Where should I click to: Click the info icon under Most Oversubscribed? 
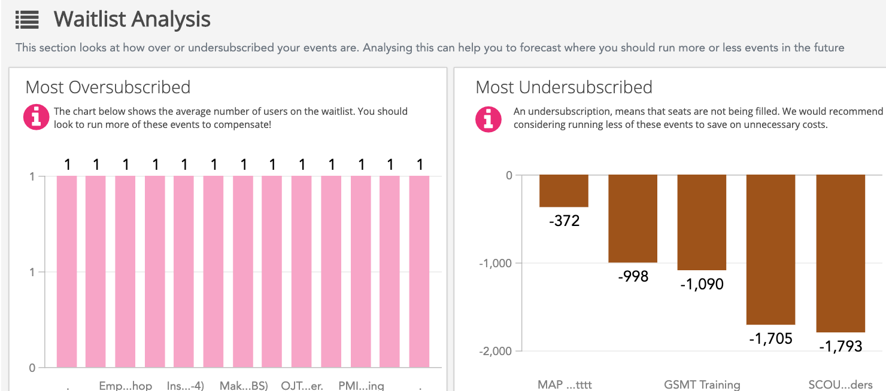[x=36, y=117]
